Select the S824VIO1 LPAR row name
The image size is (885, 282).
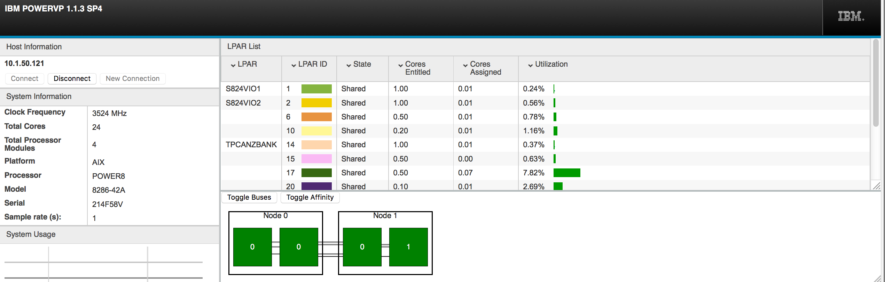pyautogui.click(x=243, y=89)
